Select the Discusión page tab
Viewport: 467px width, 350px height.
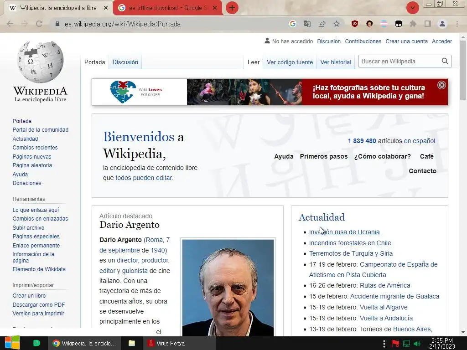pyautogui.click(x=125, y=62)
